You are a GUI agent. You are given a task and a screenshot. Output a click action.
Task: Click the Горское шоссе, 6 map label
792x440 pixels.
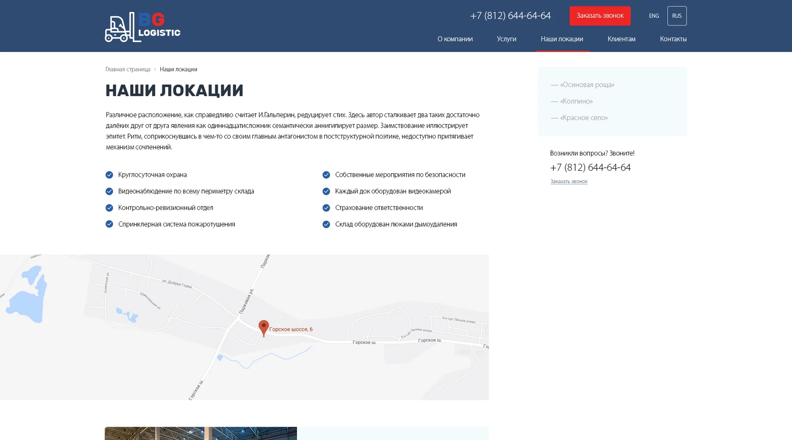291,329
